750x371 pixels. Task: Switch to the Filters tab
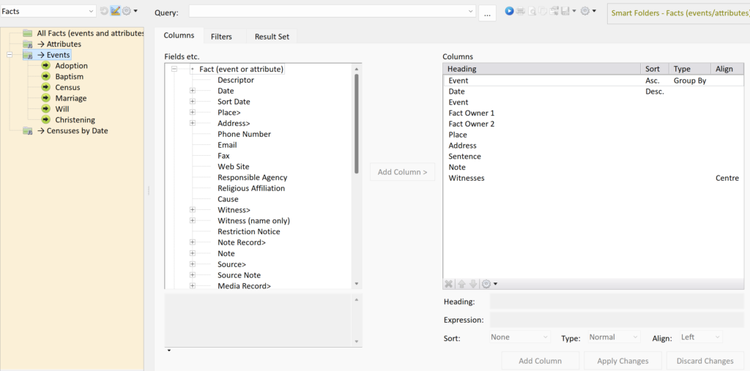click(x=221, y=37)
